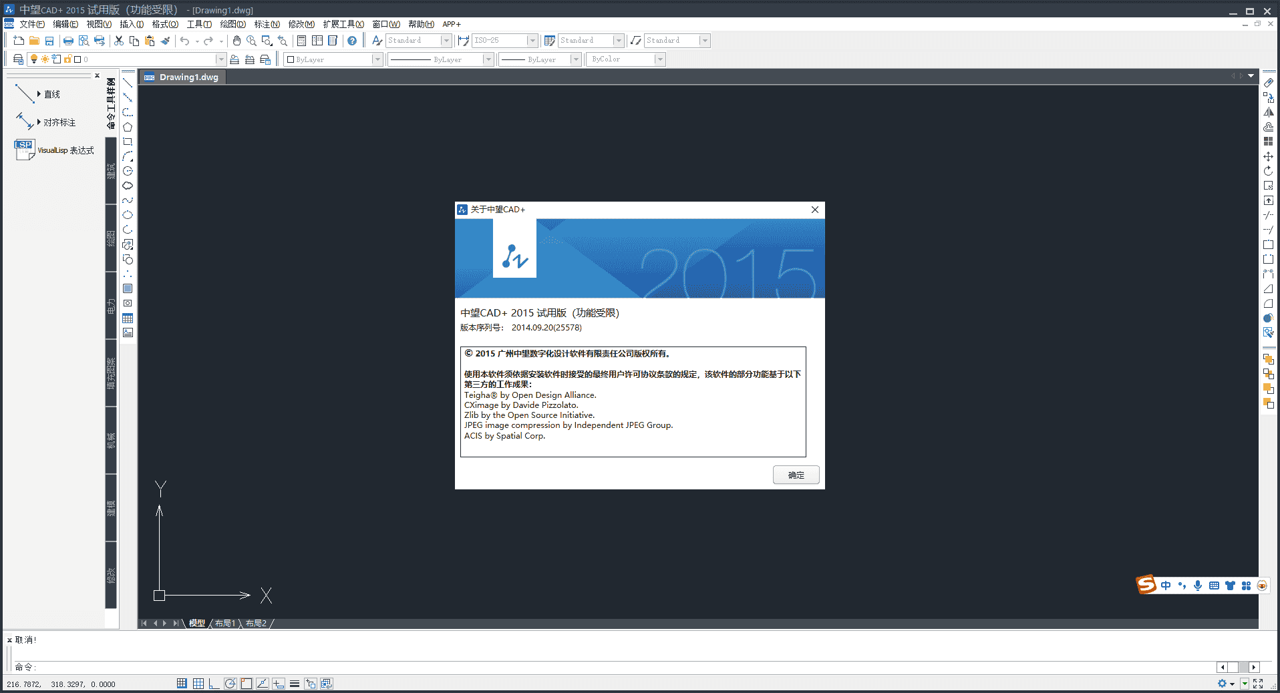Viewport: 1280px width, 693px height.
Task: Click the Layer Properties Manager icon
Action: click(18, 59)
